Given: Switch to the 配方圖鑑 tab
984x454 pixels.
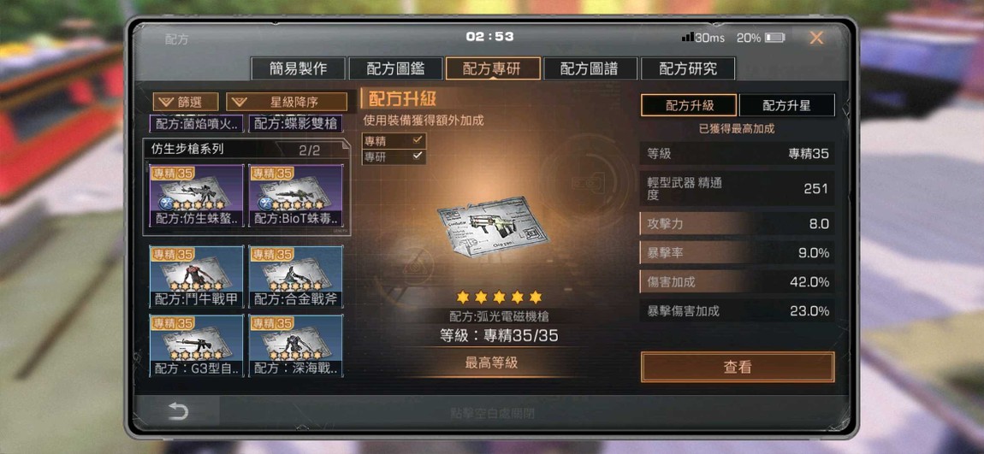Looking at the screenshot, I should coord(395,68).
